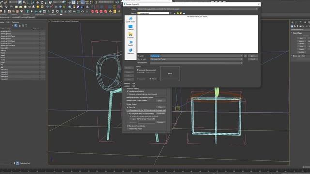Open the Name template dropdown

tap(241, 63)
